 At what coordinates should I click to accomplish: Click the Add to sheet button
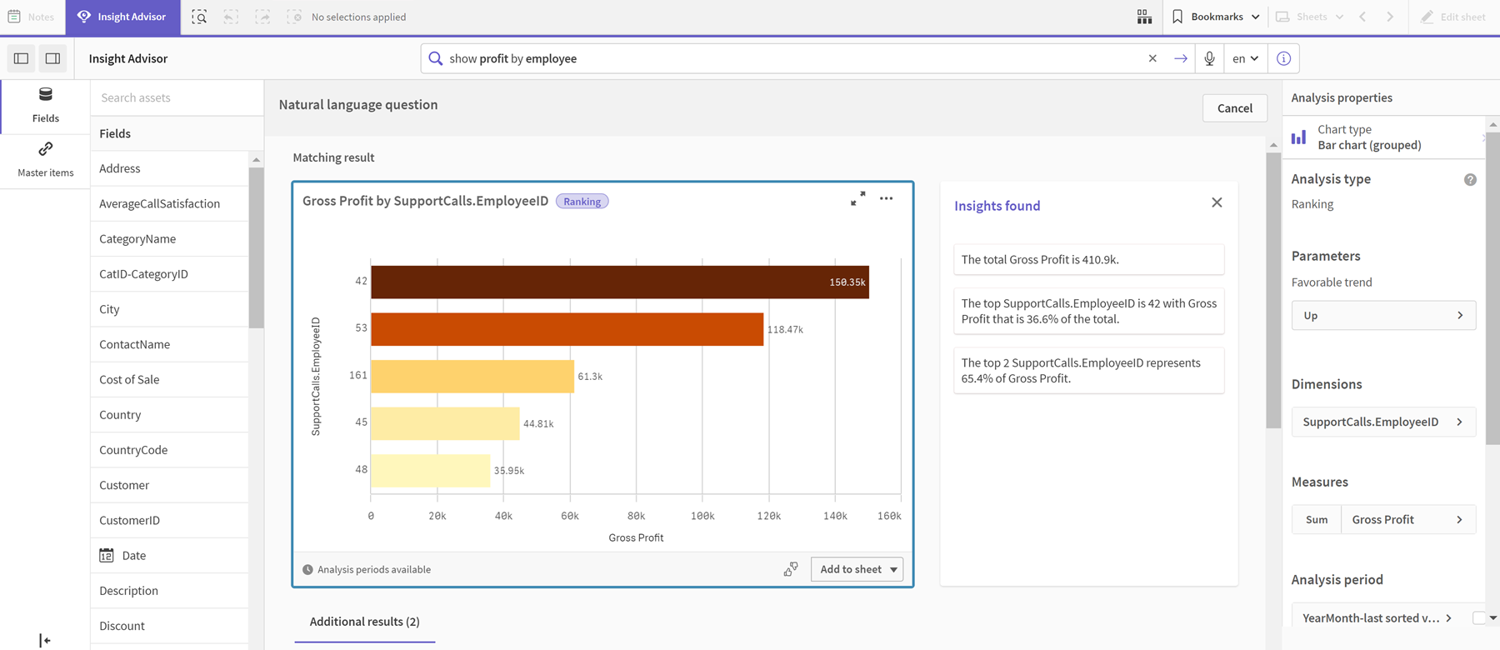850,569
